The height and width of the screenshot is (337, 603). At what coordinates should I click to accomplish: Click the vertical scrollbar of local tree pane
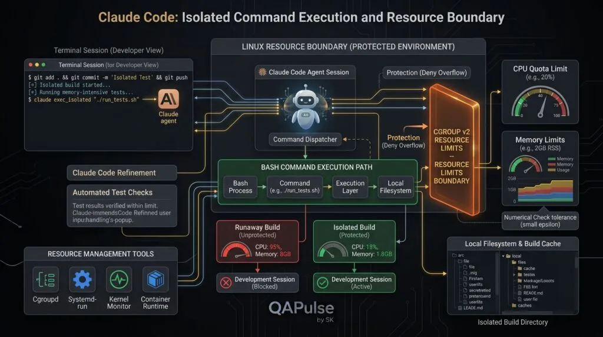577,262
